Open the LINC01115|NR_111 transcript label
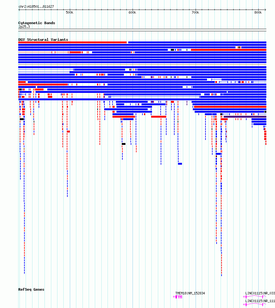Viewport: 275px width, 308px height. click(x=260, y=301)
